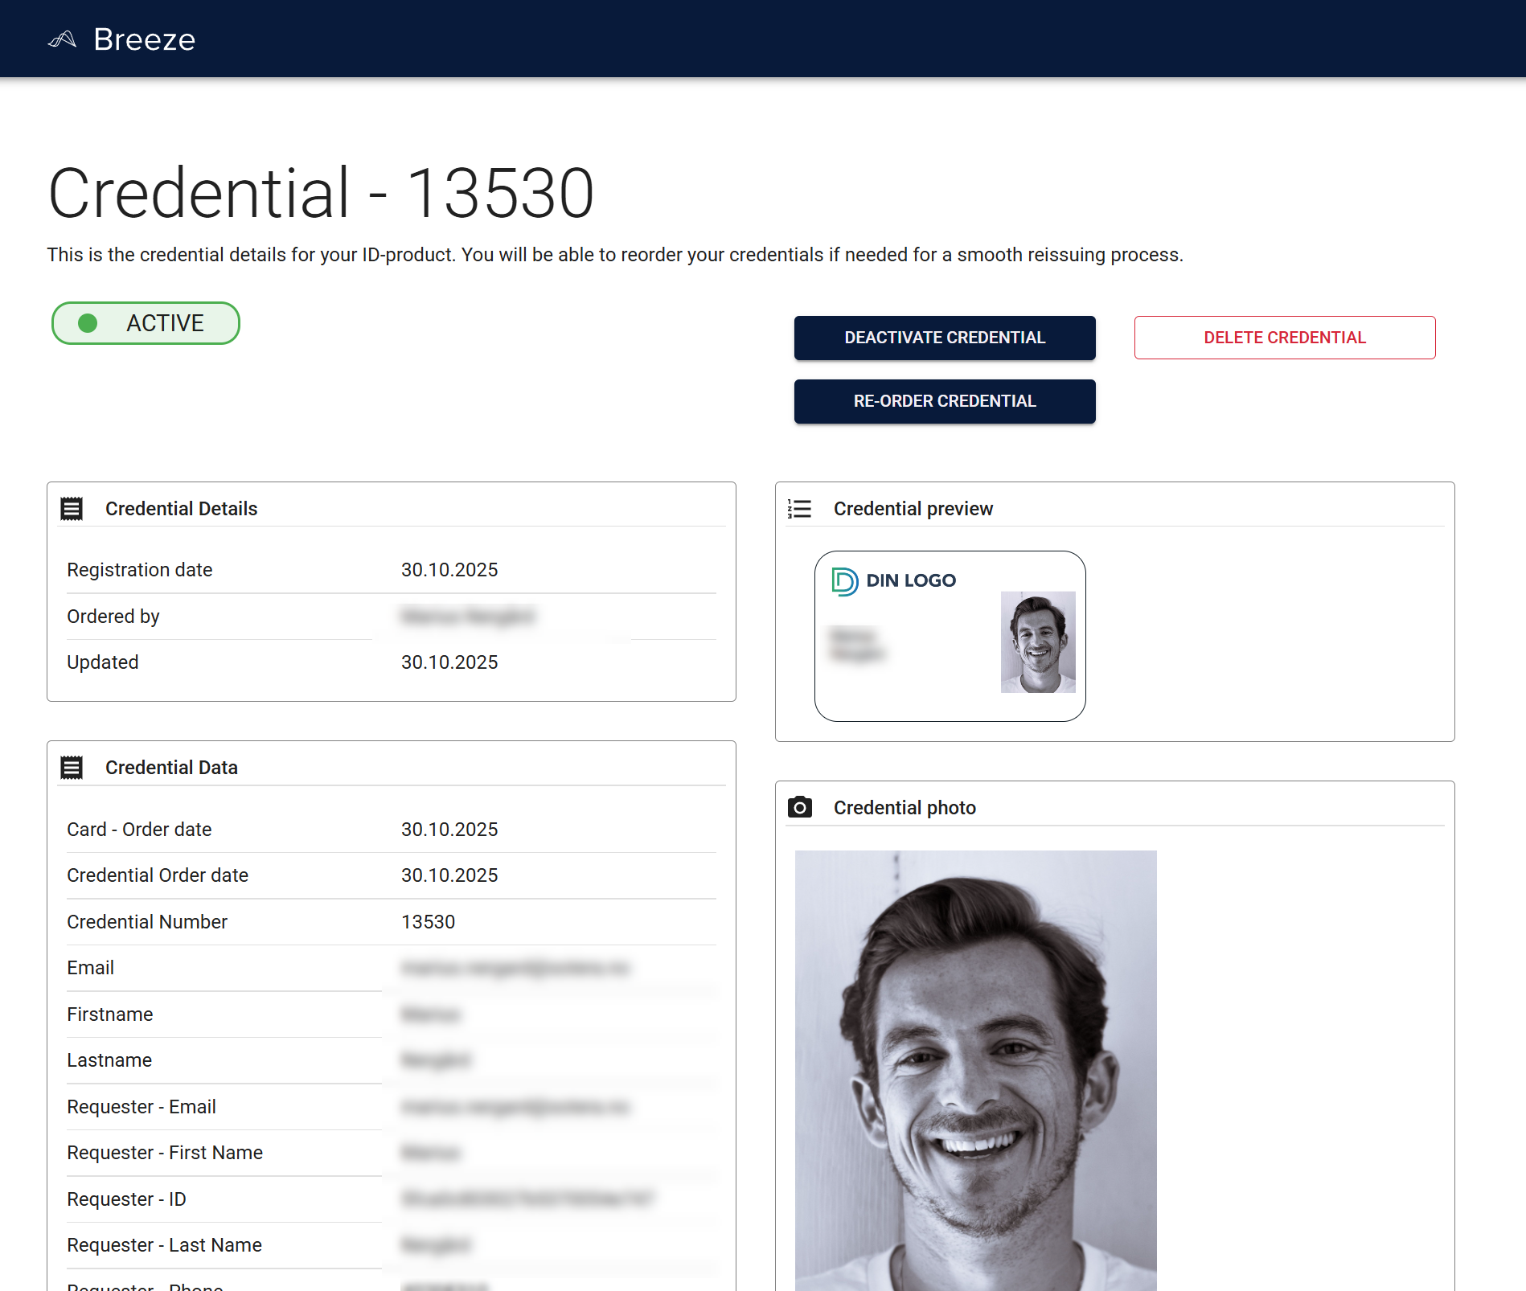Click RE-ORDER CREDENTIAL
1526x1291 pixels.
[944, 401]
